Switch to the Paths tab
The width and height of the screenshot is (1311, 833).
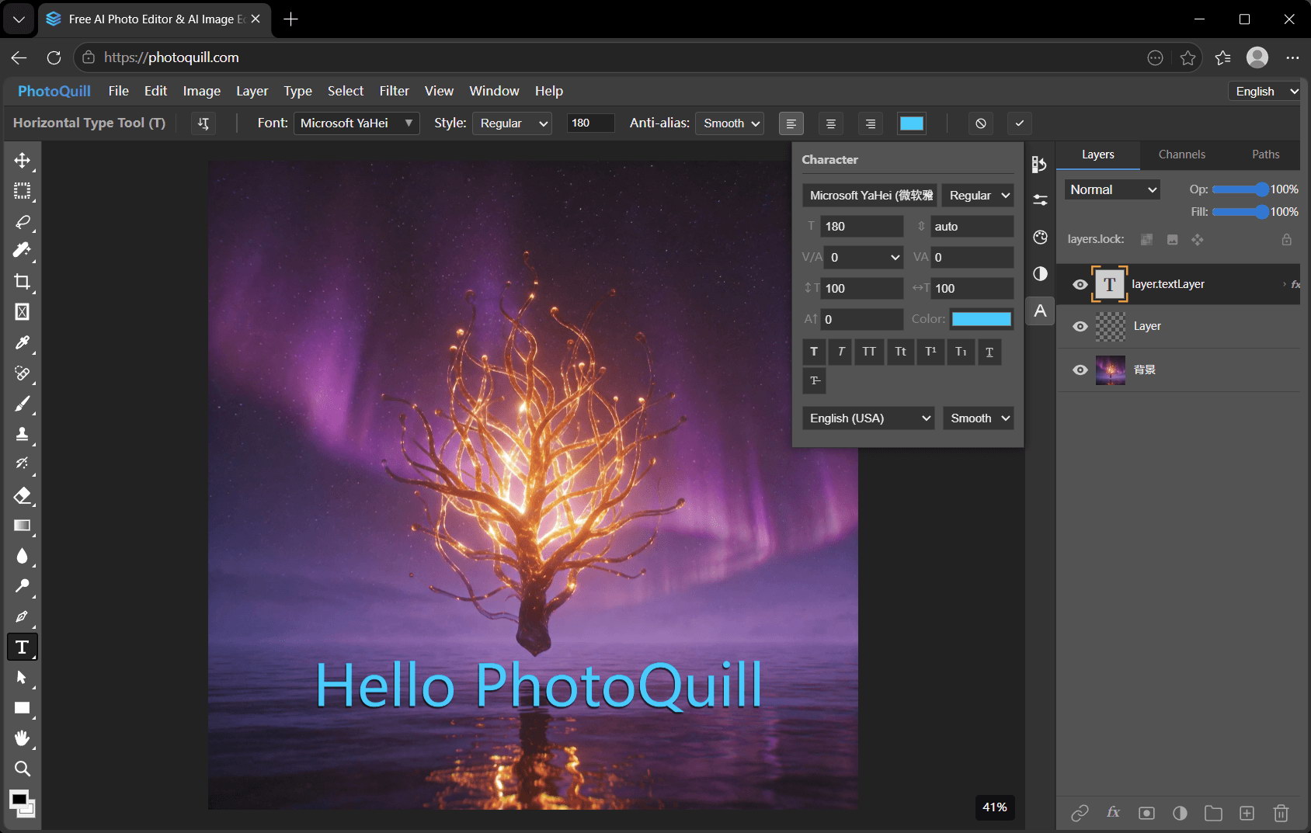[1265, 154]
